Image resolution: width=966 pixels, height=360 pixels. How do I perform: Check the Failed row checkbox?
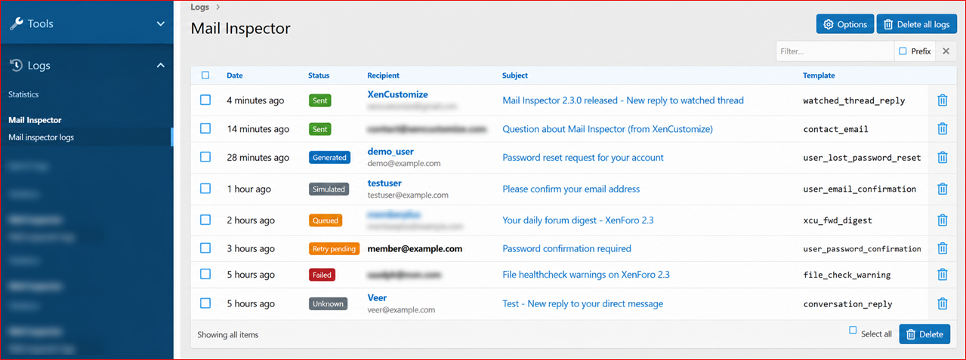(205, 275)
